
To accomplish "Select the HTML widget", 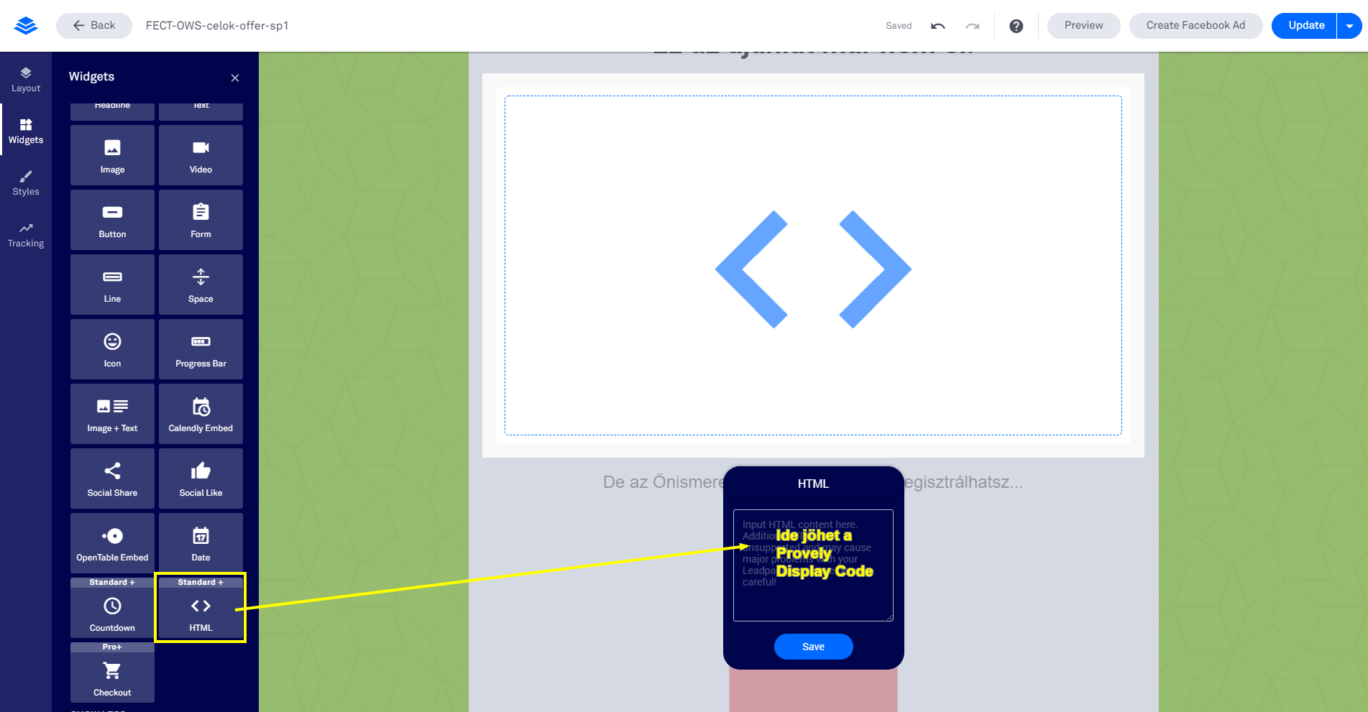I will point(201,613).
